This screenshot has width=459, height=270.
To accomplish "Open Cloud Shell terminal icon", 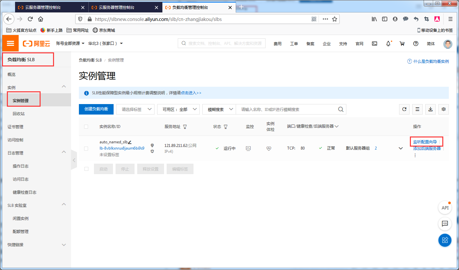I will click(x=374, y=43).
